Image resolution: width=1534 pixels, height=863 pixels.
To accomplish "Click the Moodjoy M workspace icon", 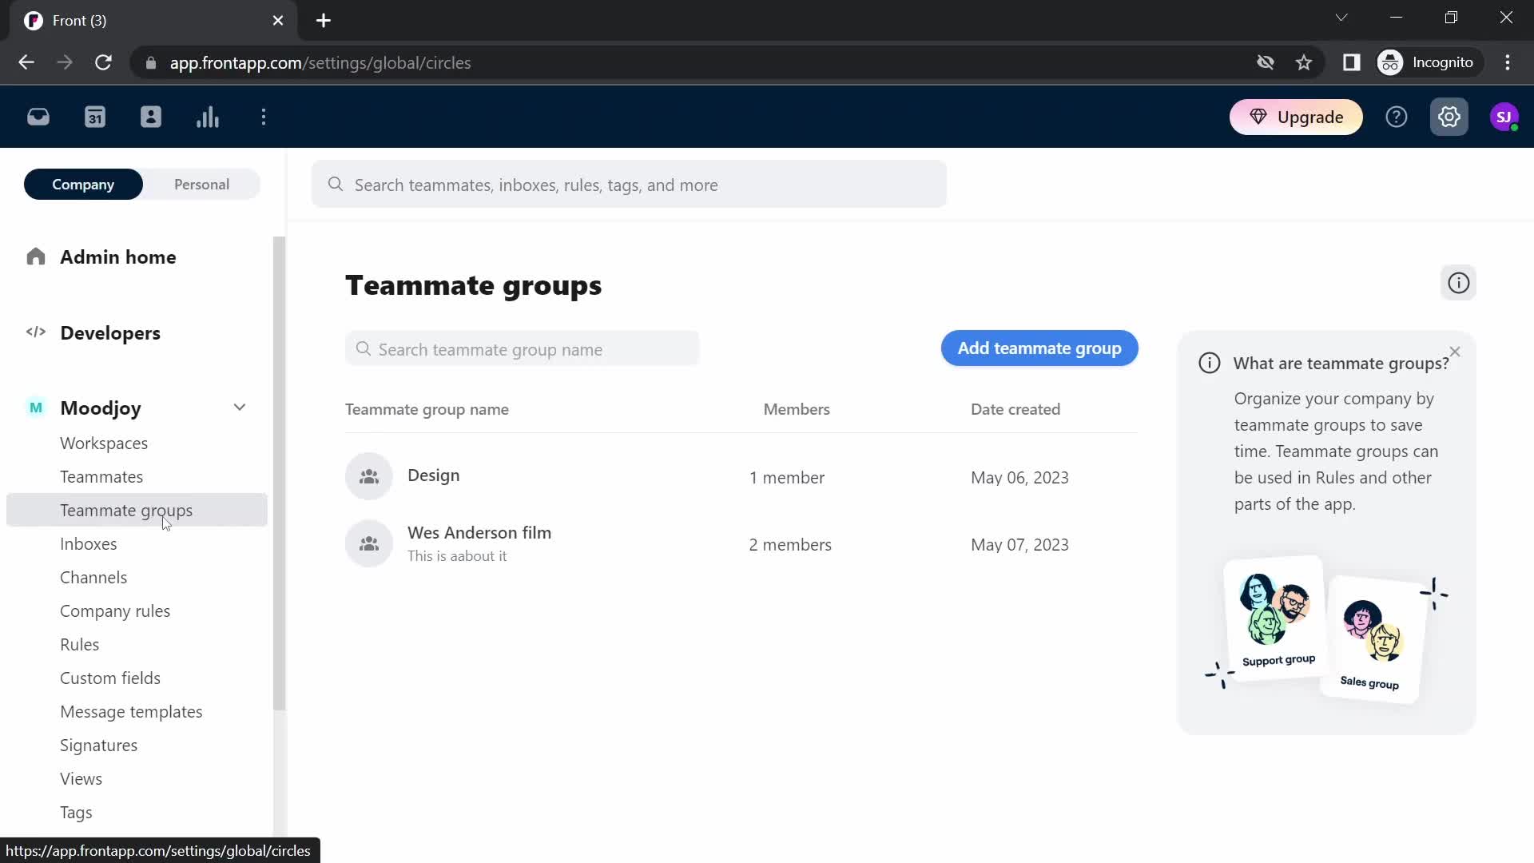I will (x=36, y=408).
